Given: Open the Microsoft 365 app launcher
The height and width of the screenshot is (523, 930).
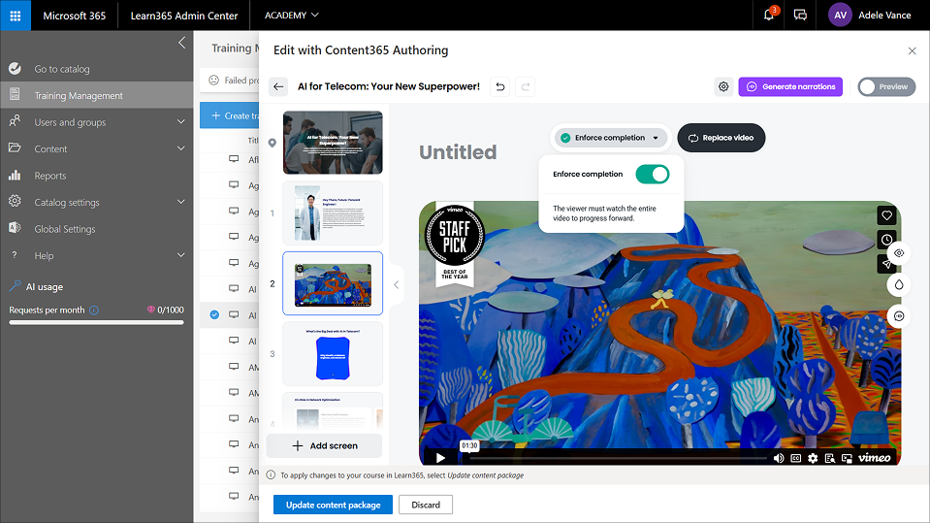Looking at the screenshot, I should pyautogui.click(x=16, y=16).
